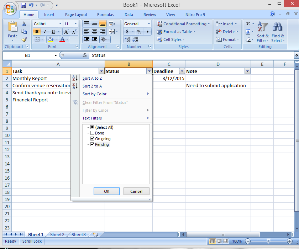Toggle bold formatting
This screenshot has height=249, width=299.
click(x=37, y=31)
